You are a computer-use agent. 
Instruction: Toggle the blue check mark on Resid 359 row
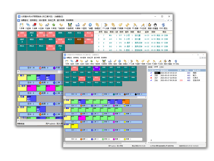pos(151,73)
